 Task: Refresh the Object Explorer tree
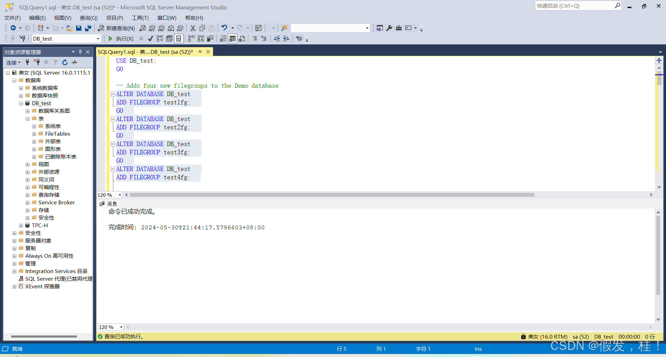click(65, 62)
